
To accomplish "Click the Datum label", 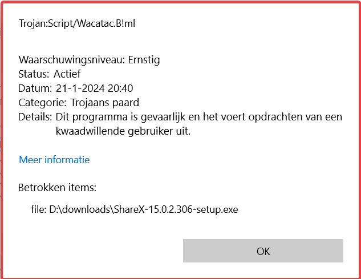I will pyautogui.click(x=35, y=88).
